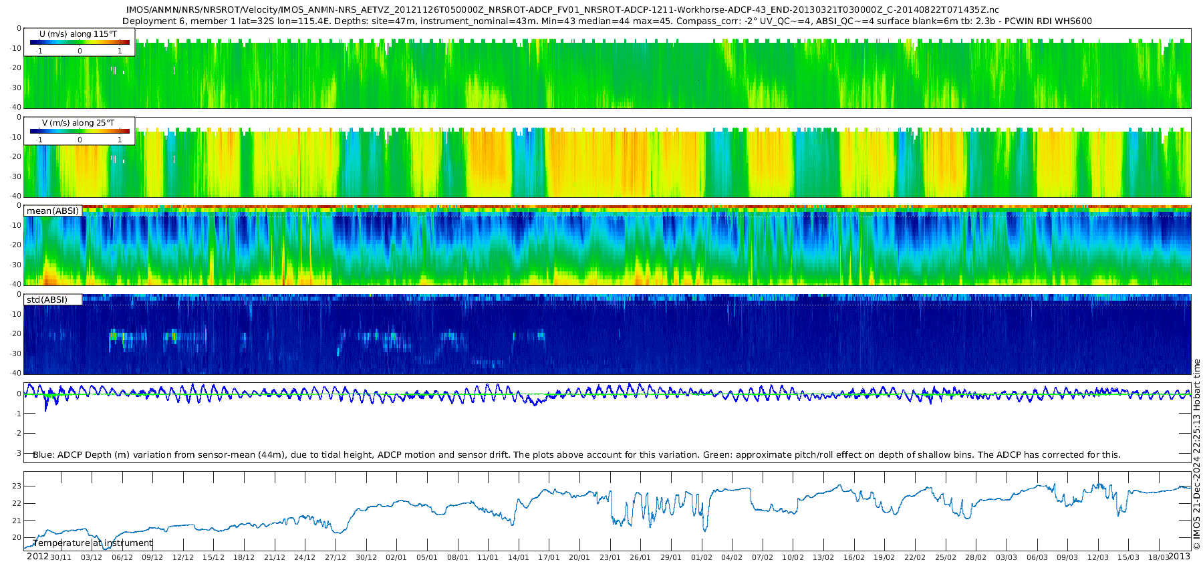The image size is (1203, 568).
Task: Click the U (m/s) along 115°T title
Action: click(78, 33)
